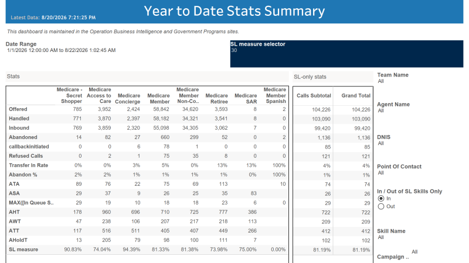Click the Grand Total column header

tap(356, 96)
